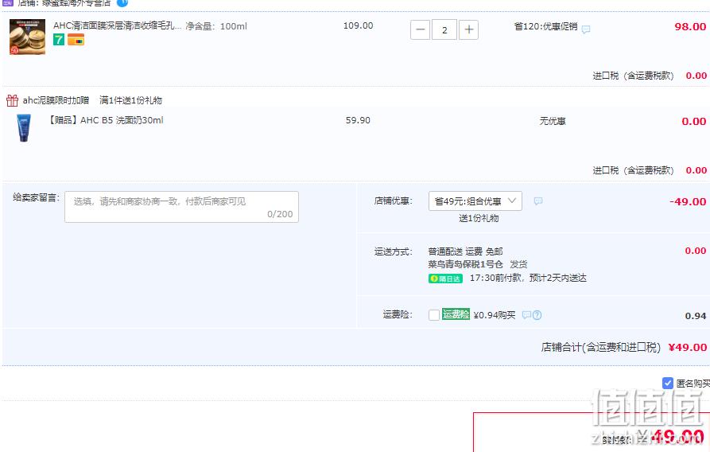710x452 pixels.
Task: Click the 59.90 gift price
Action: coord(358,121)
